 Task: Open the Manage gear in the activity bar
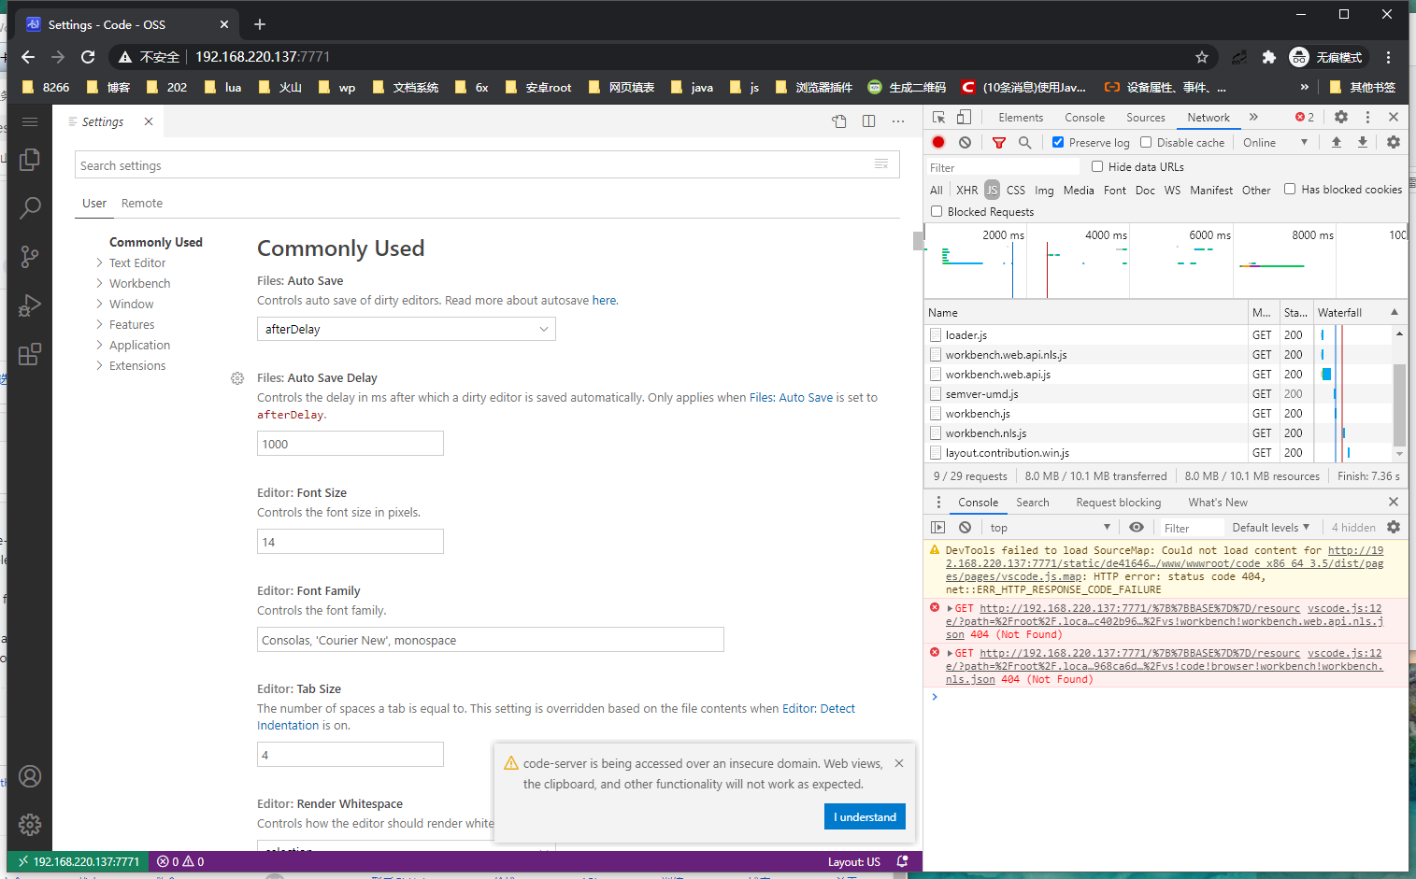coord(30,825)
